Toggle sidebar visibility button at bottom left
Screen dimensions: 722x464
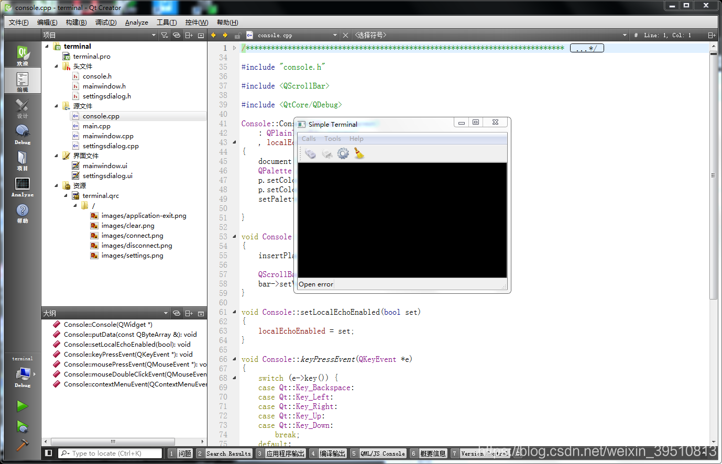(49, 453)
